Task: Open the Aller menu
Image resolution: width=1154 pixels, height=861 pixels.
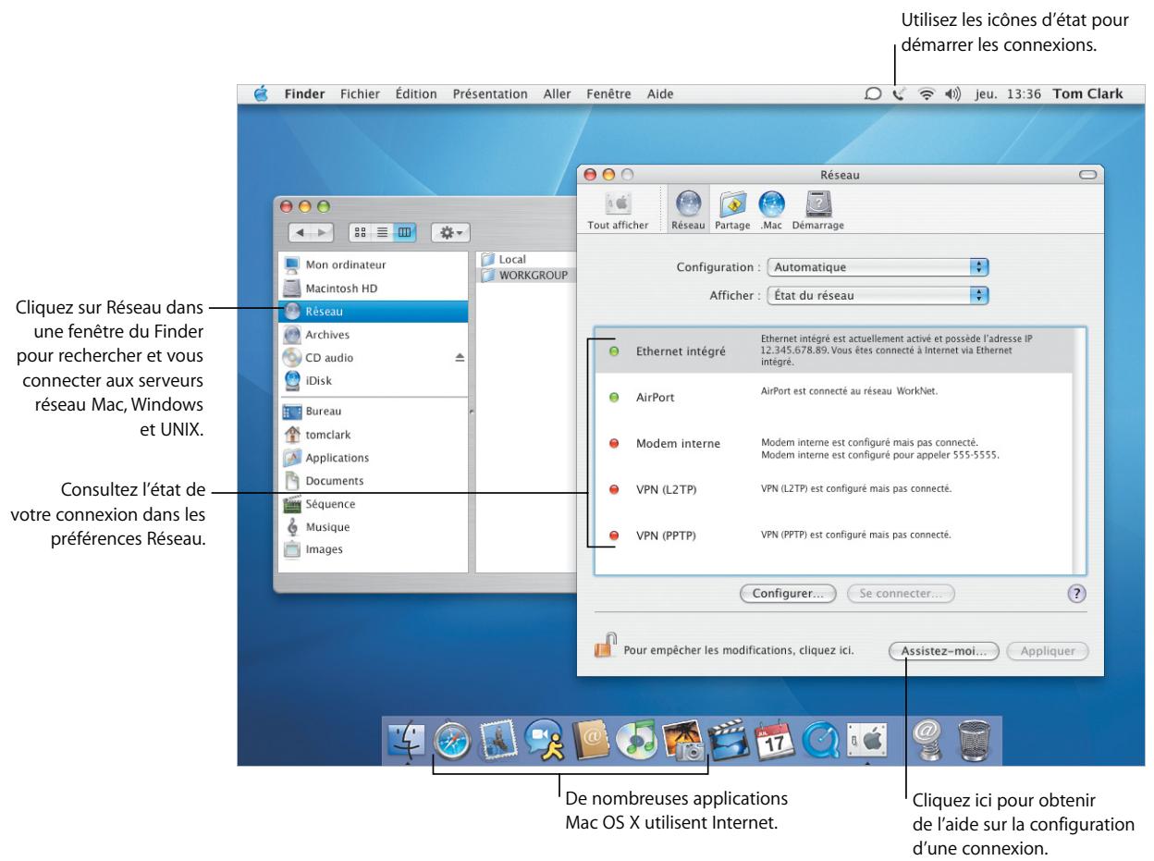Action: 558,93
